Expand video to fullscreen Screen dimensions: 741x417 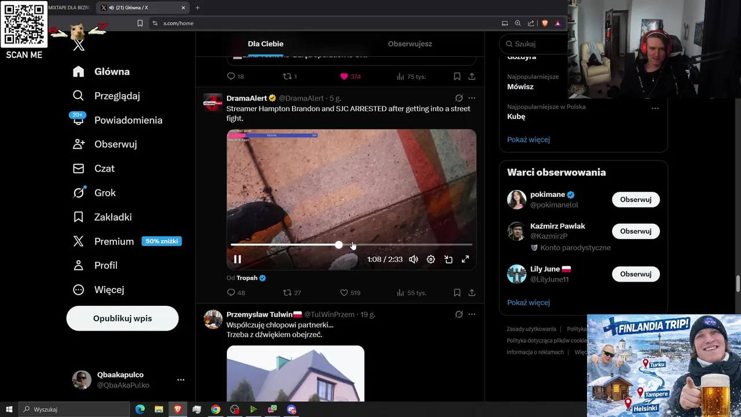pyautogui.click(x=465, y=259)
